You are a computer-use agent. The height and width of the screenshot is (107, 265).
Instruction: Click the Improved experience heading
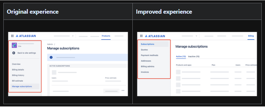coord(164,12)
